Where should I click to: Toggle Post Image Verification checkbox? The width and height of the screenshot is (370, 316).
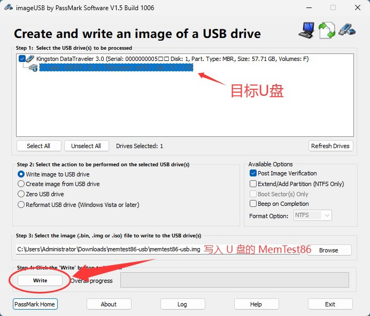[x=253, y=173]
